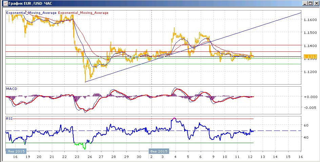Click date 26 on the time axis
Viewport: 320px width, 162px height.
click(x=90, y=157)
